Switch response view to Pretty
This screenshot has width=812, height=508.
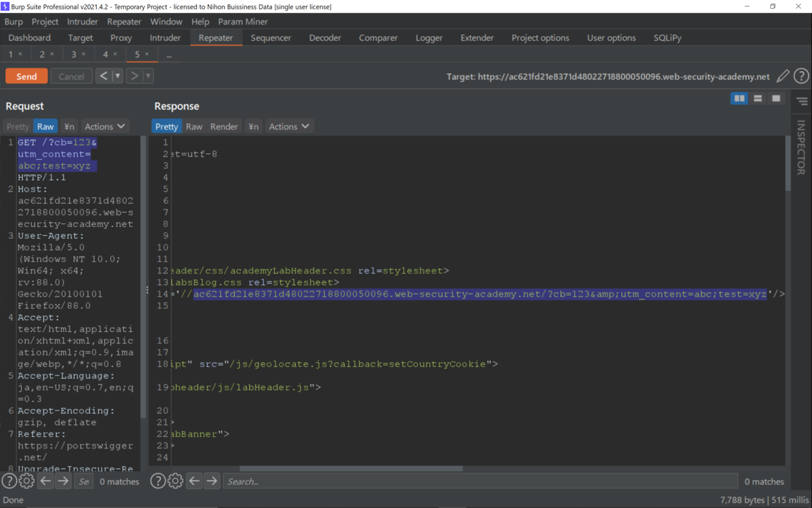tap(166, 127)
